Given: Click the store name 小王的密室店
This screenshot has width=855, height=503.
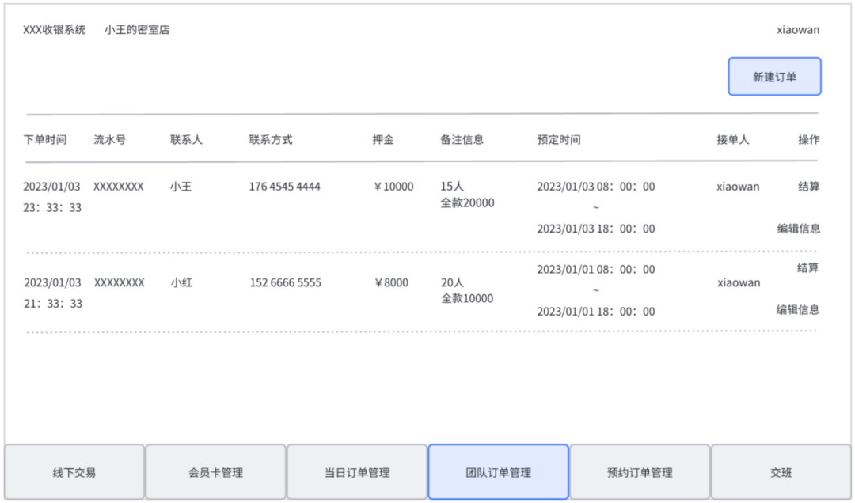Looking at the screenshot, I should click(138, 29).
